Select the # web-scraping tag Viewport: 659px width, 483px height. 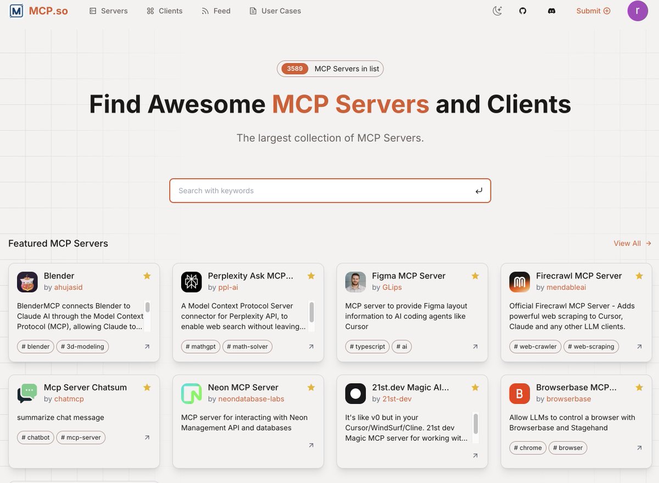tap(591, 347)
